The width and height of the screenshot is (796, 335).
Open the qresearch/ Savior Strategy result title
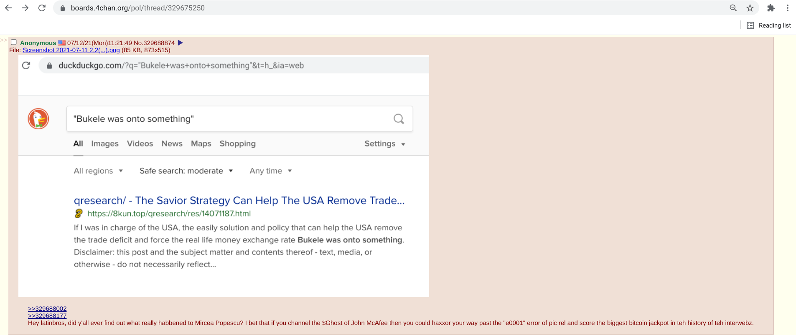(x=239, y=200)
